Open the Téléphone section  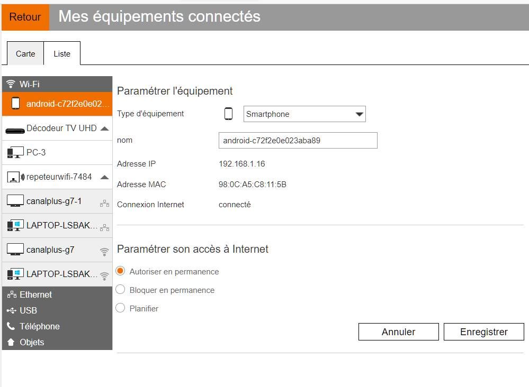pos(10,326)
